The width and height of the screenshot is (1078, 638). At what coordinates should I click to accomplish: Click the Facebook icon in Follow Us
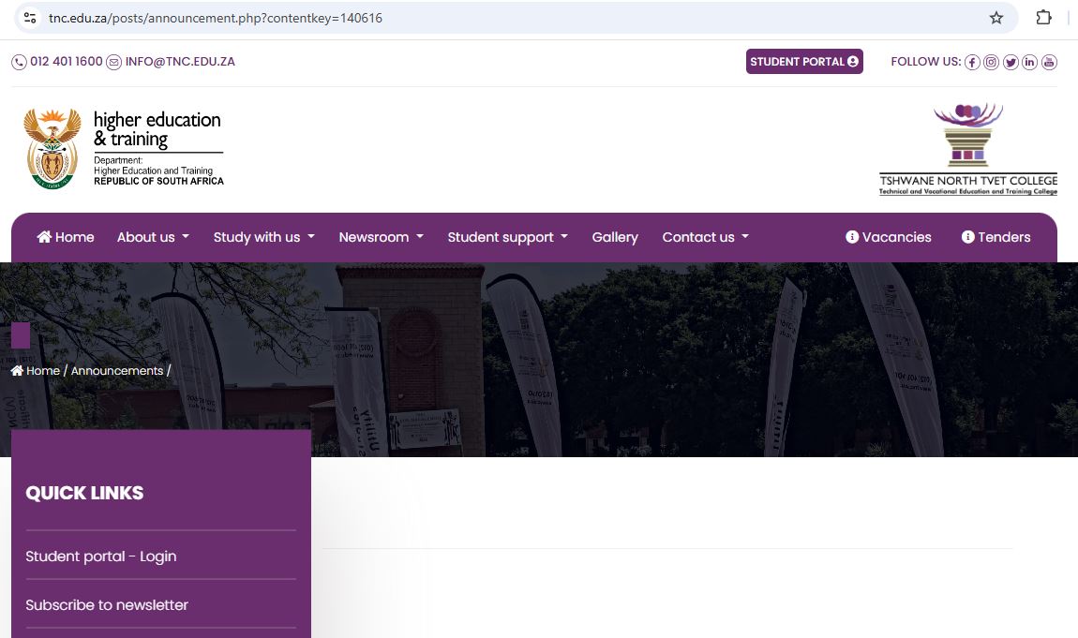point(972,63)
